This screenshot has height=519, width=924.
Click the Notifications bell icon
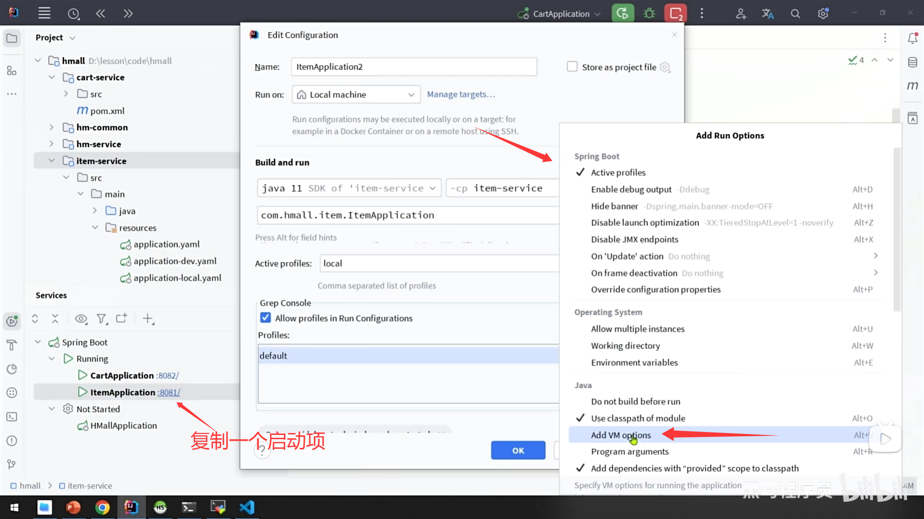[x=912, y=38]
